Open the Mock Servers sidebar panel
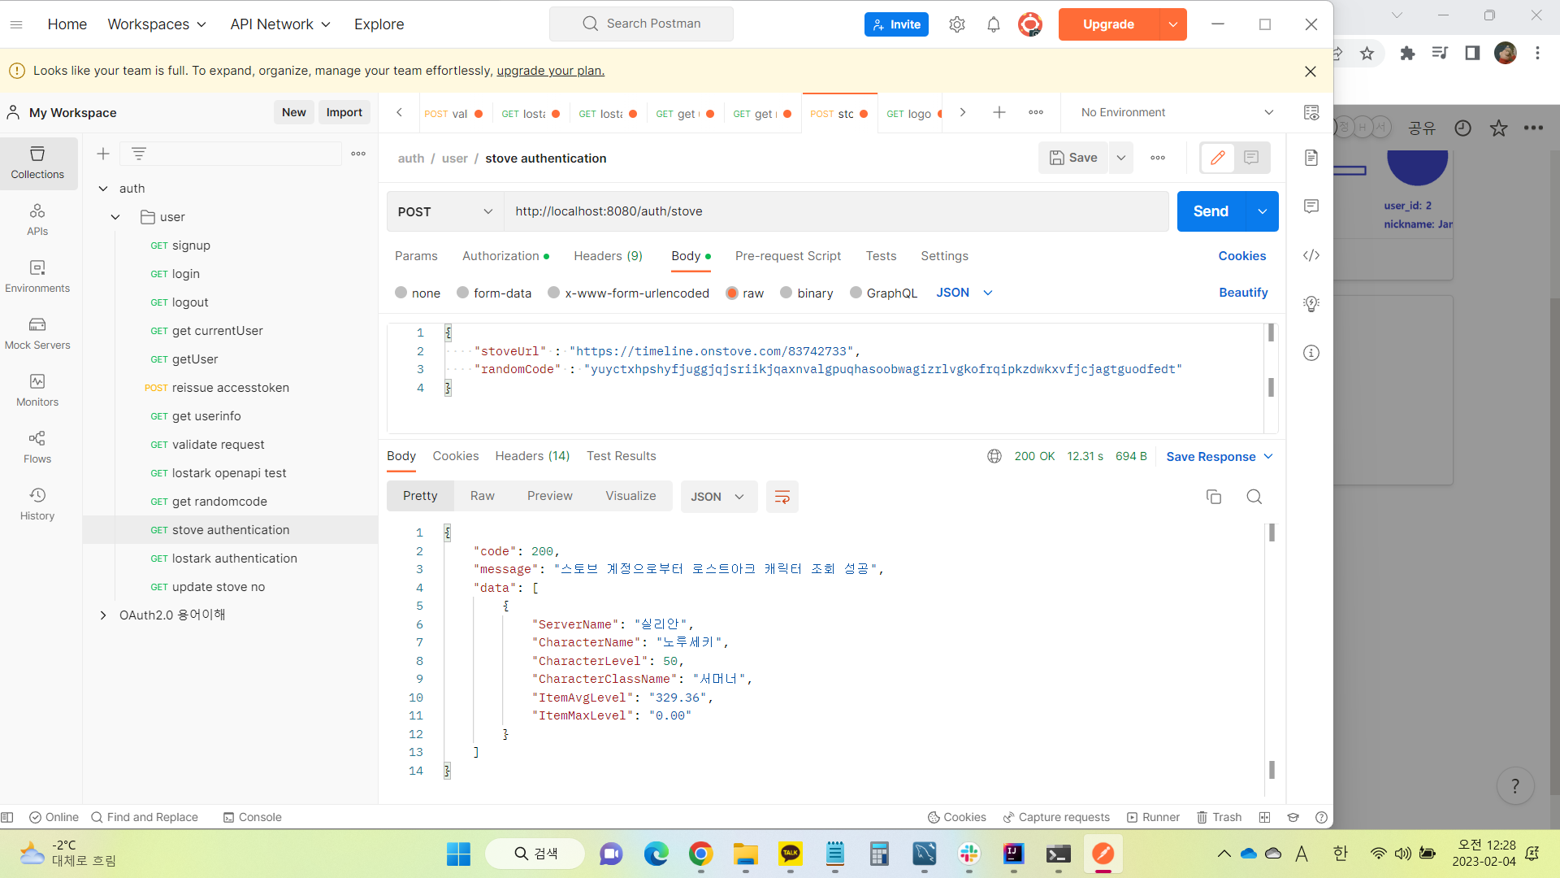Viewport: 1560px width, 878px height. [37, 333]
